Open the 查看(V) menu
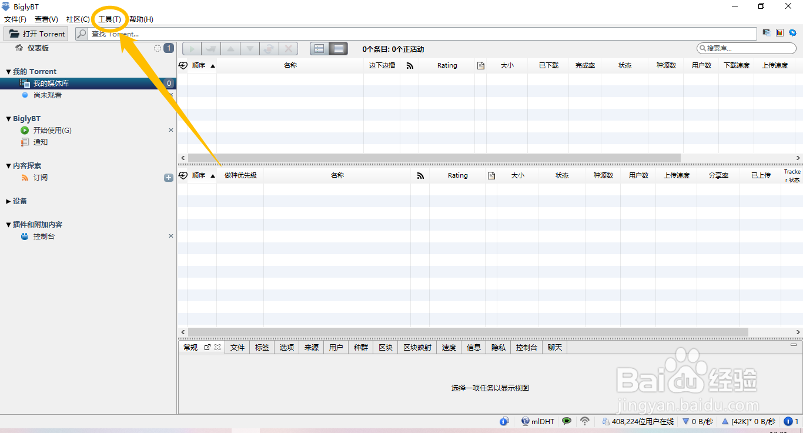Image resolution: width=803 pixels, height=433 pixels. [46, 19]
